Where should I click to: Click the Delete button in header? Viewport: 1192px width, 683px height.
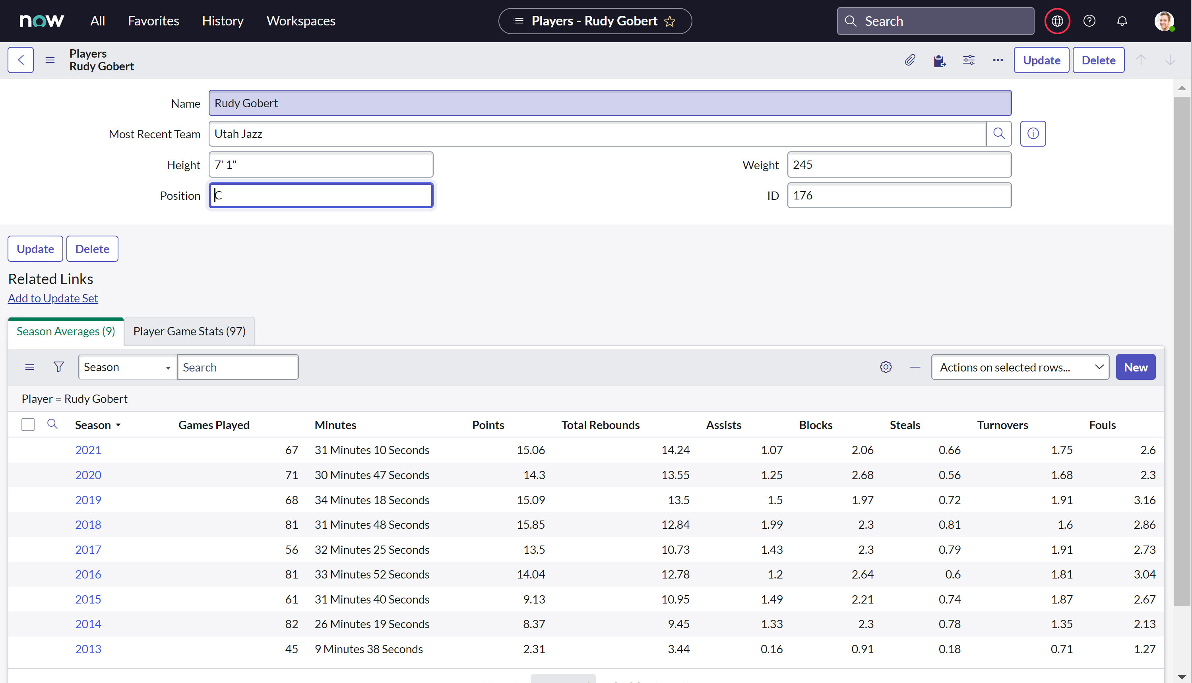pyautogui.click(x=1099, y=60)
